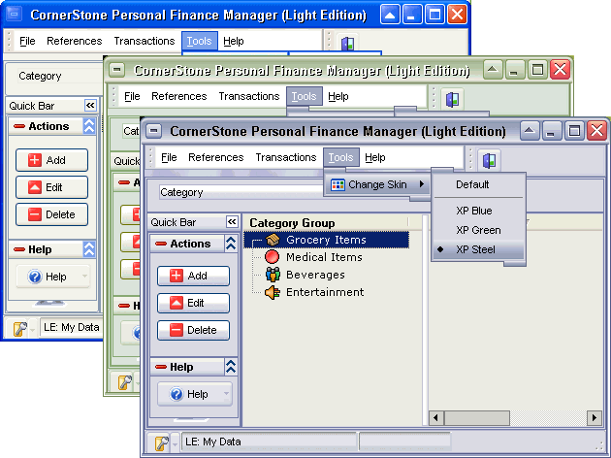Open Transactions menu in the green window
This screenshot has height=458, width=611.
tap(249, 96)
